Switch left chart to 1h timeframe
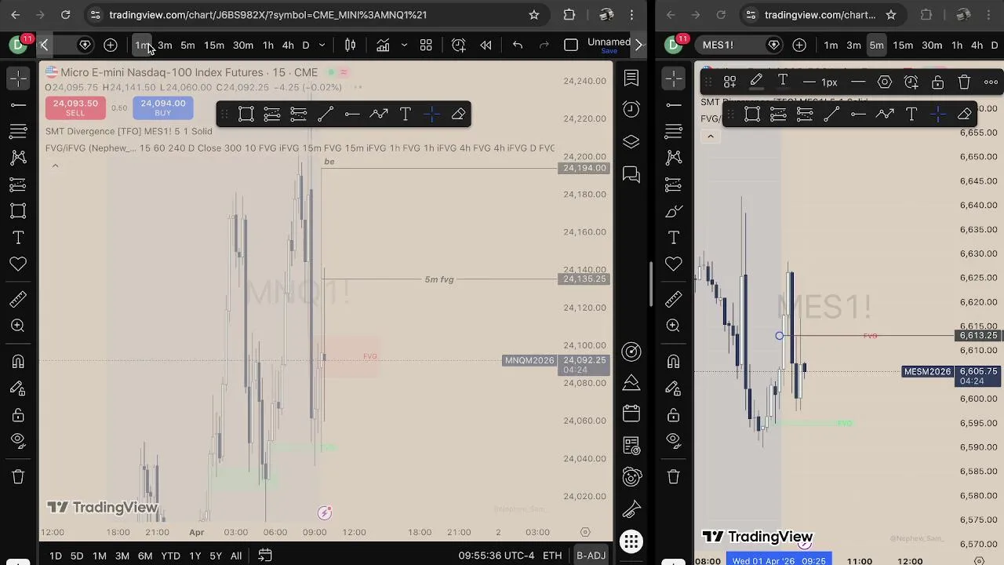 pyautogui.click(x=268, y=46)
